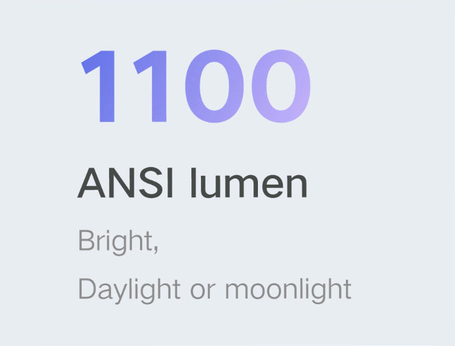Select the first "0" digit in 1100
The image size is (455, 346).
coord(212,85)
